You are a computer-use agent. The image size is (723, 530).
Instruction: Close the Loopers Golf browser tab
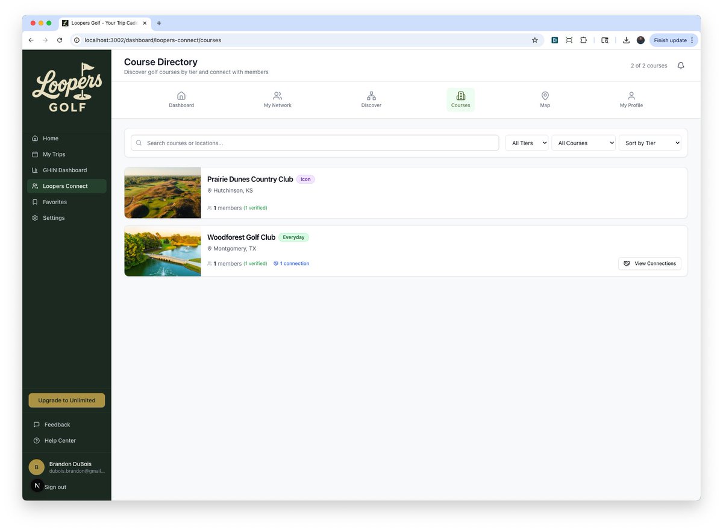[x=145, y=23]
